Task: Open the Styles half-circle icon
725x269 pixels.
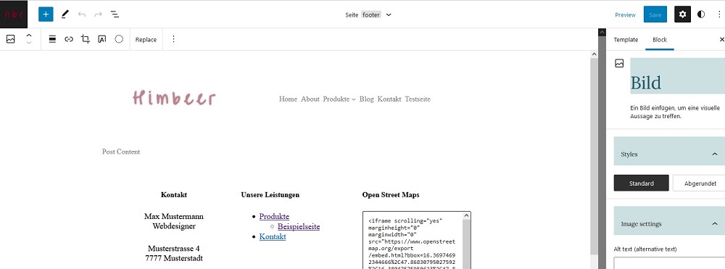Action: [x=701, y=15]
